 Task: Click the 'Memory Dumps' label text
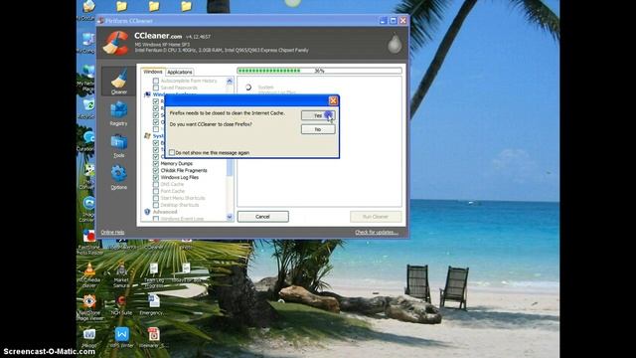(177, 163)
